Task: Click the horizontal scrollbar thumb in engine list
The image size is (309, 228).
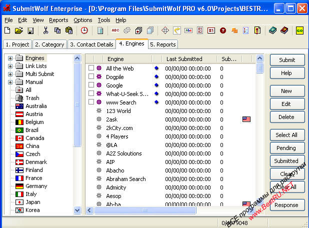Action: tap(145, 210)
